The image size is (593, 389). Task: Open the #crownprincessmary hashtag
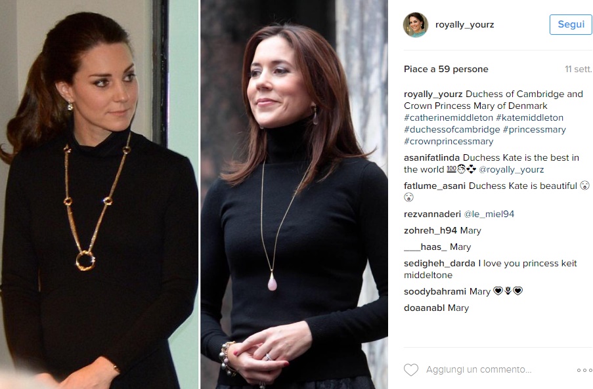(x=449, y=141)
